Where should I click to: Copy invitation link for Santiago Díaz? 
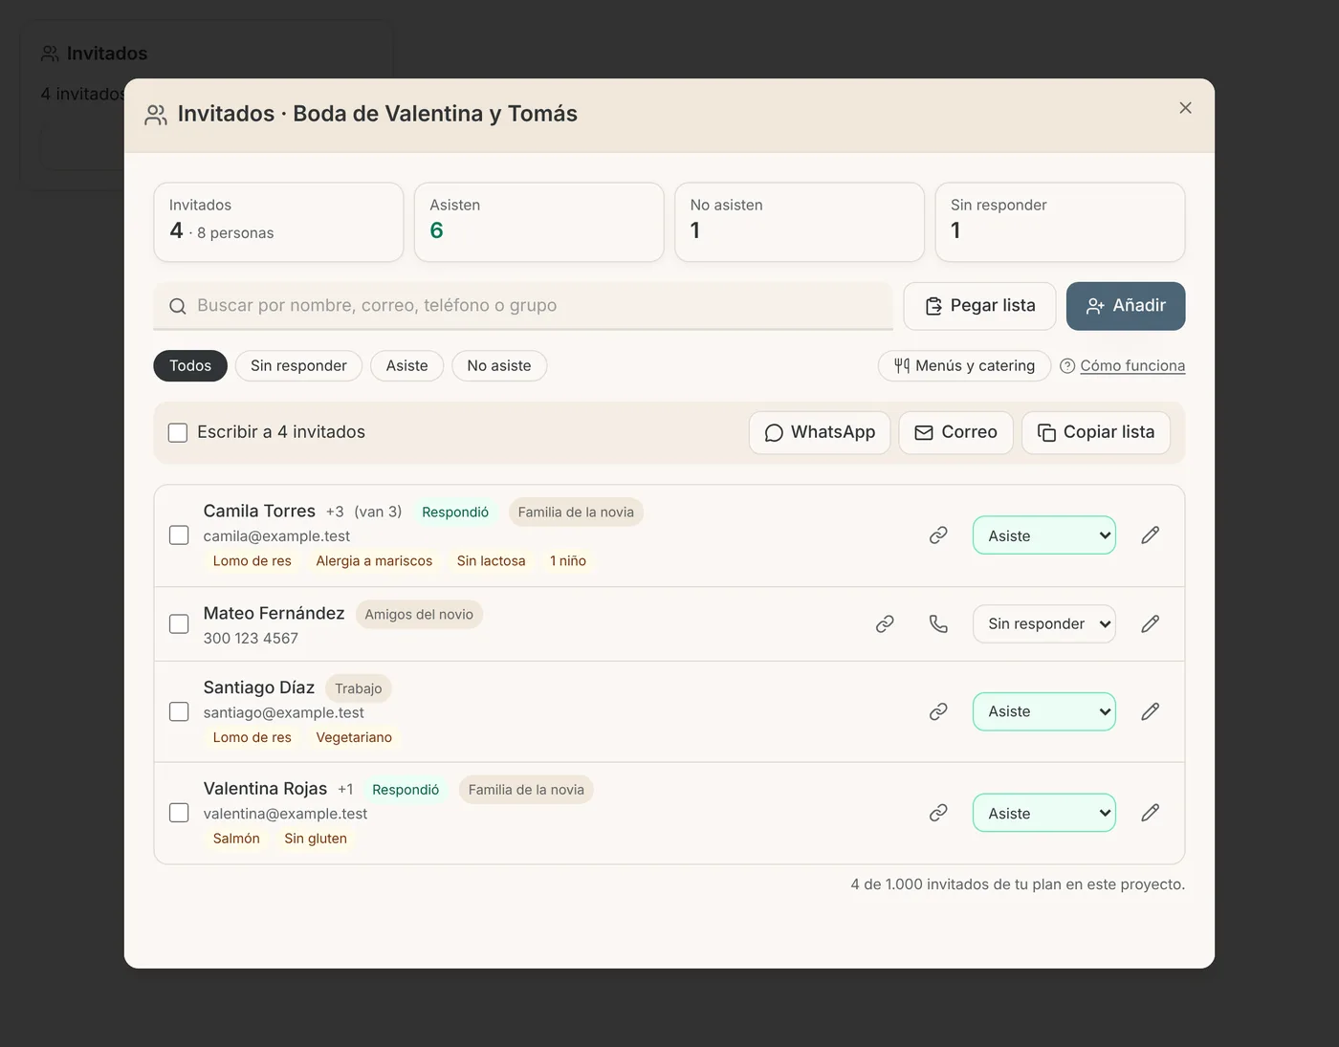point(938,711)
